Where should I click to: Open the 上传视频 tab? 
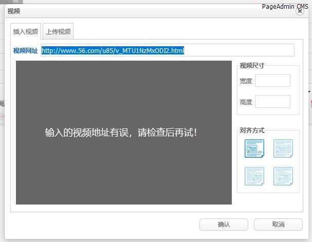coord(58,31)
